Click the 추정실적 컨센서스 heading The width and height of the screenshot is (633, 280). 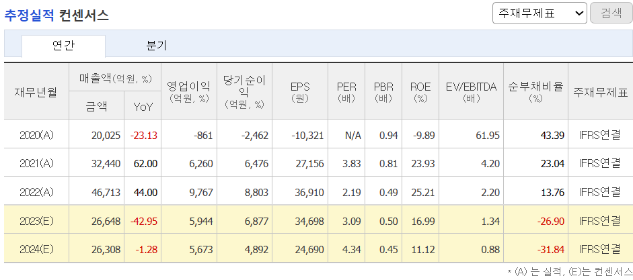(56, 15)
